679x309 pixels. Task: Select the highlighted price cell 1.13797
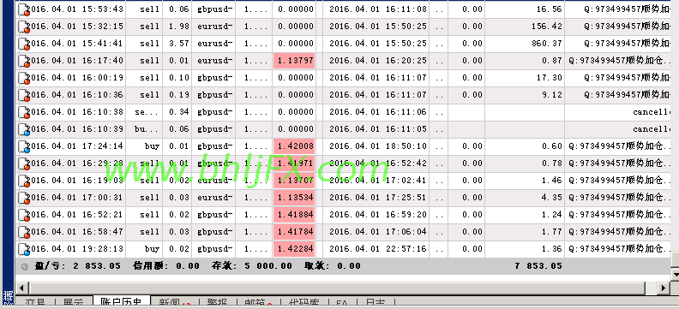tap(295, 61)
